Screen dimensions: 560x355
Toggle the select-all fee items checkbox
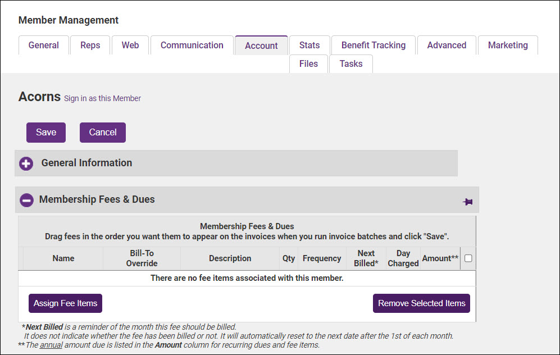point(468,258)
